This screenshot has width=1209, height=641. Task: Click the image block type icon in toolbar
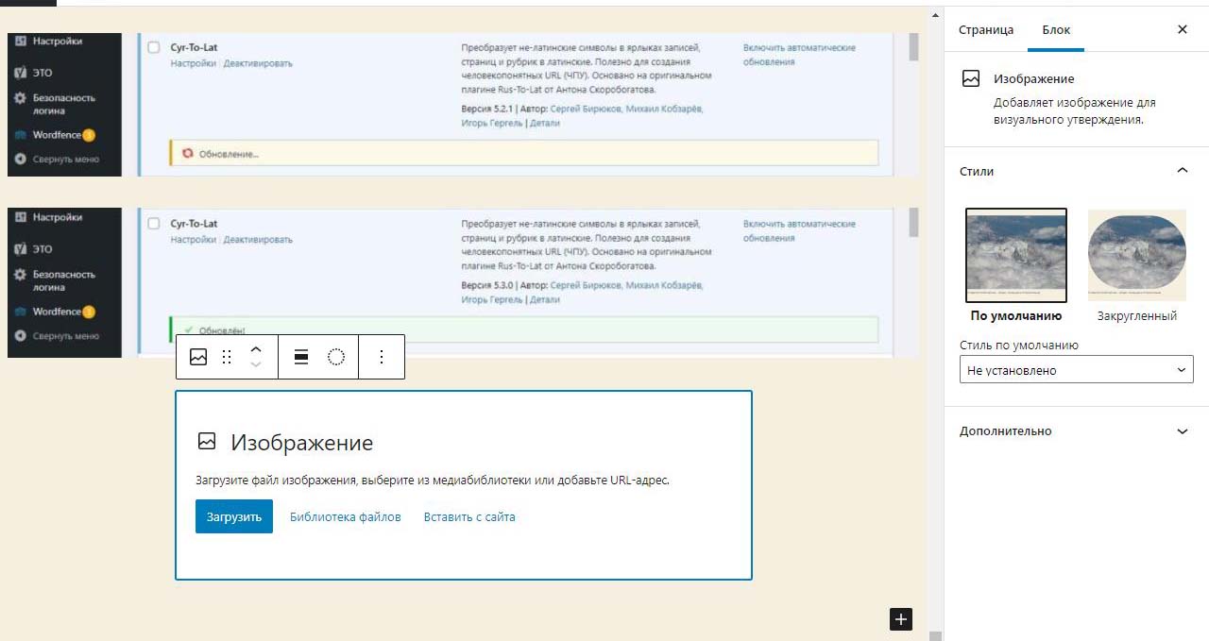pyautogui.click(x=198, y=357)
